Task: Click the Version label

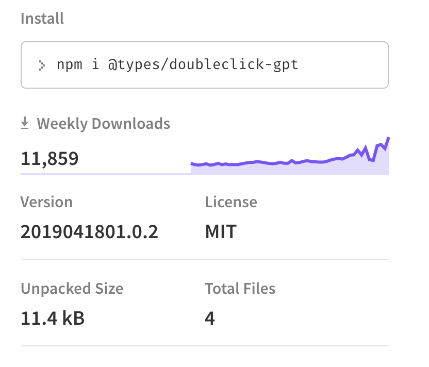Action: (x=46, y=202)
